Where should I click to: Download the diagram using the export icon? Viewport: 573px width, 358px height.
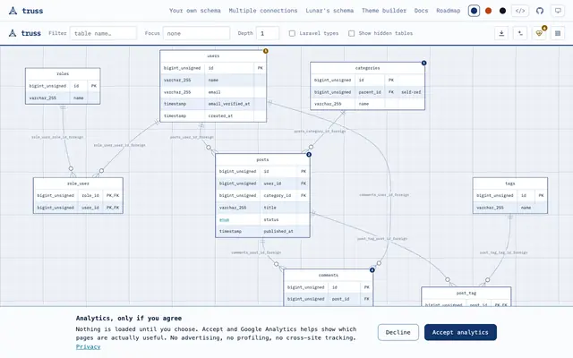501,33
